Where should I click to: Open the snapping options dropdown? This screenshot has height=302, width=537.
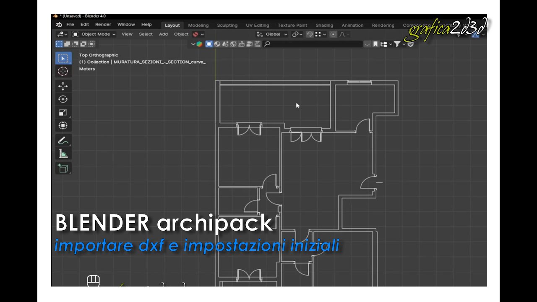[x=321, y=34]
